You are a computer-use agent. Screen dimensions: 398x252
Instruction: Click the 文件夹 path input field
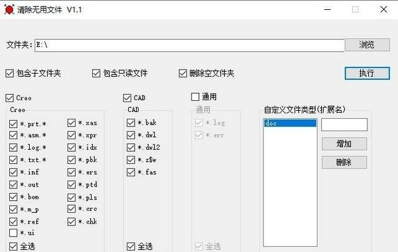190,45
